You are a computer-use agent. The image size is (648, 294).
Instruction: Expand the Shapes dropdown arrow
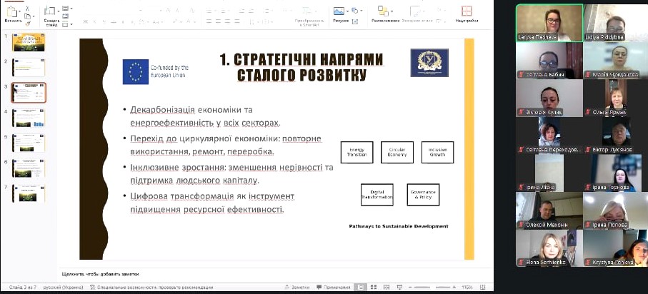[x=361, y=11]
